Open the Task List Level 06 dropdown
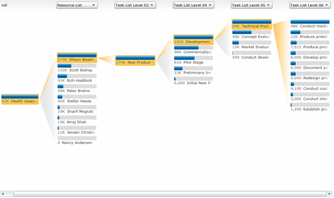334x198 pixels. coord(310,5)
